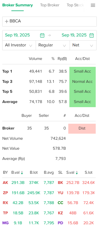Click the green Normal Acc cell

click(x=83, y=82)
